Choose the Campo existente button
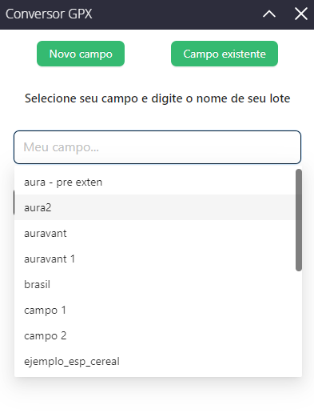Screen dimensions: 314x417 (225, 54)
